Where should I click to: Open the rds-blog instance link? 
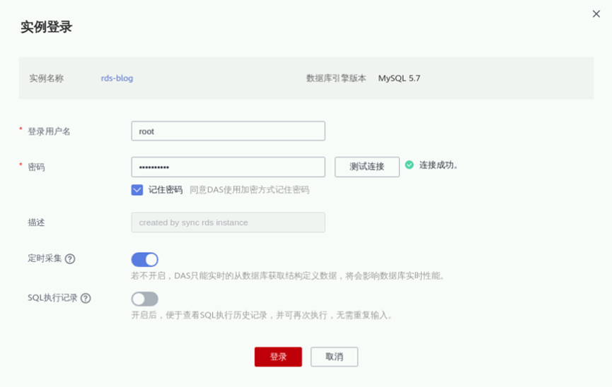tap(117, 78)
